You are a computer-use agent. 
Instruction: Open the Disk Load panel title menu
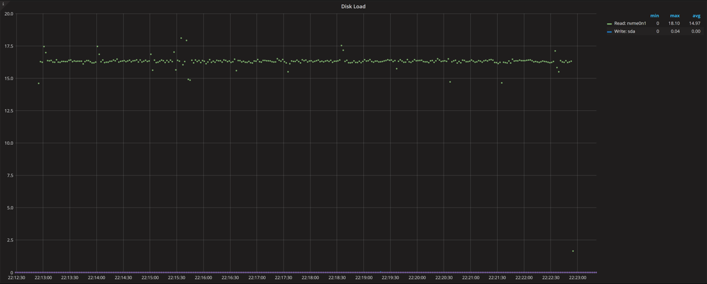click(353, 6)
